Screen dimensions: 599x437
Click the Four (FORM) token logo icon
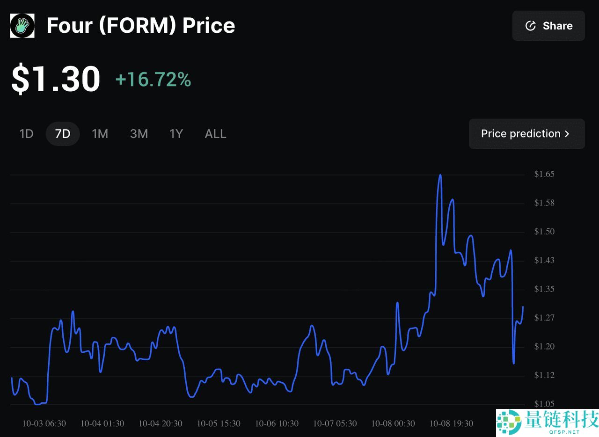pos(22,26)
